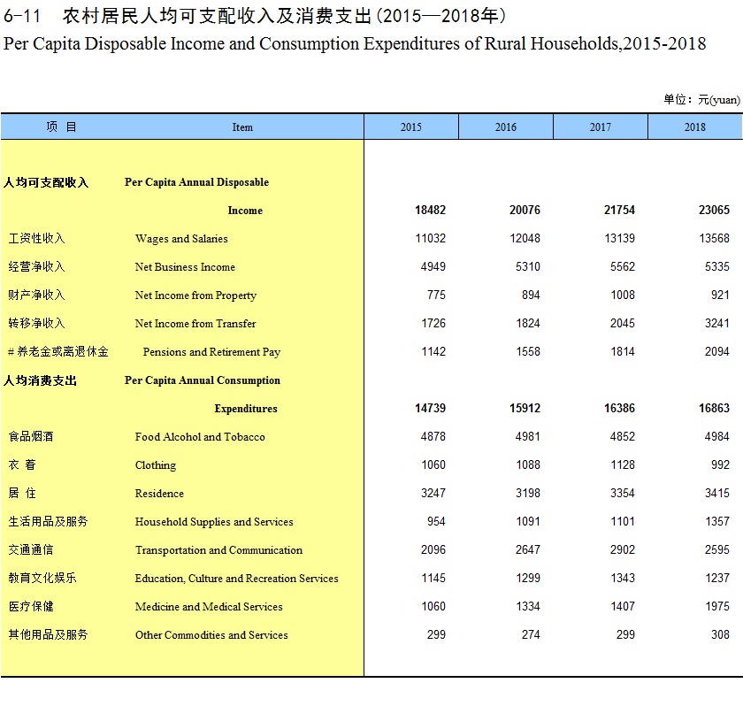This screenshot has width=743, height=706.
Task: Select business income value 5310
Action: pos(528,267)
